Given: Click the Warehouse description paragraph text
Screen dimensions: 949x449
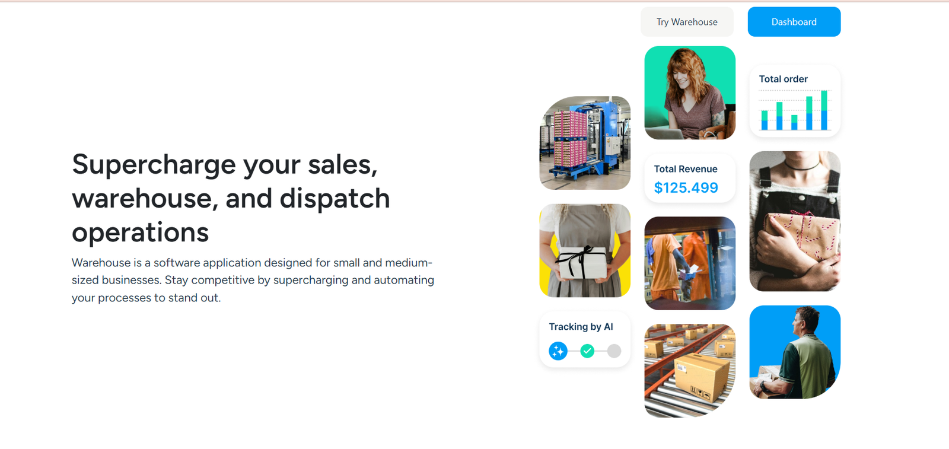Looking at the screenshot, I should click(253, 280).
